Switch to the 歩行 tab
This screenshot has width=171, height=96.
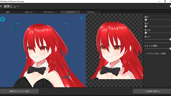tap(9, 12)
